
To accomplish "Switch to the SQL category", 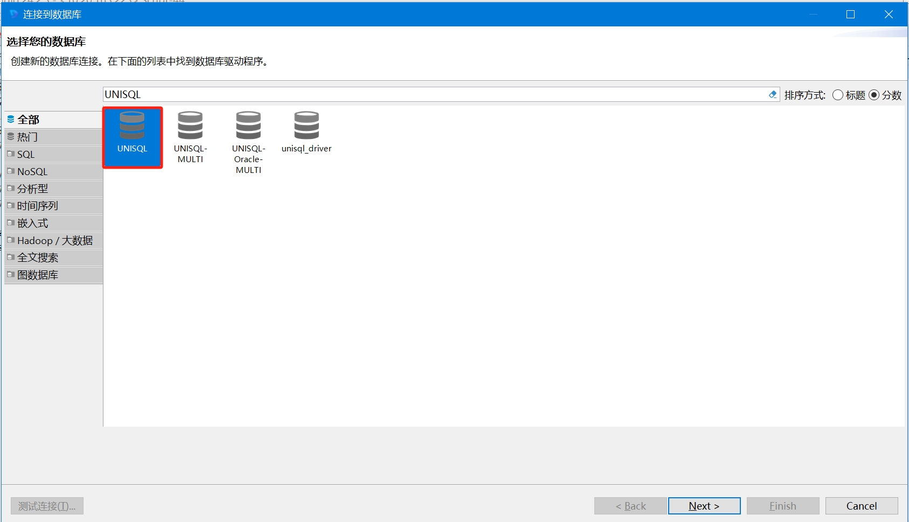I will [53, 154].
